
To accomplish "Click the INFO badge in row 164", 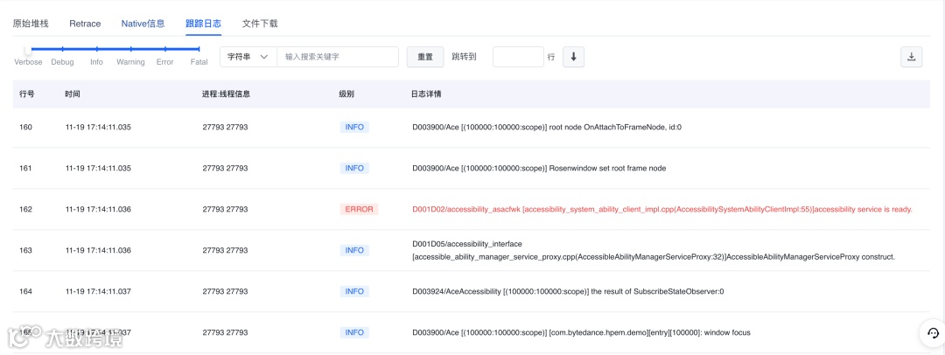I will (x=353, y=291).
